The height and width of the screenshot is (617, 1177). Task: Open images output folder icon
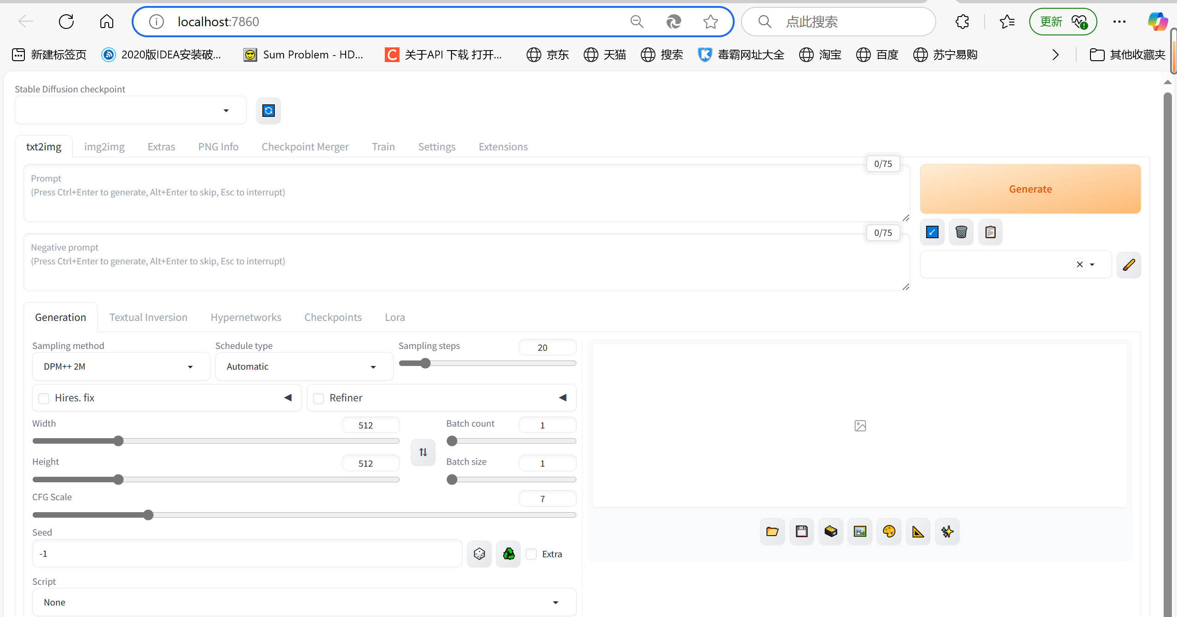[772, 532]
